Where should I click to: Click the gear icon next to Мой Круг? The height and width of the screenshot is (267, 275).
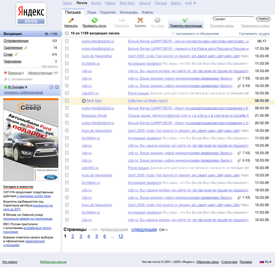[84, 100]
